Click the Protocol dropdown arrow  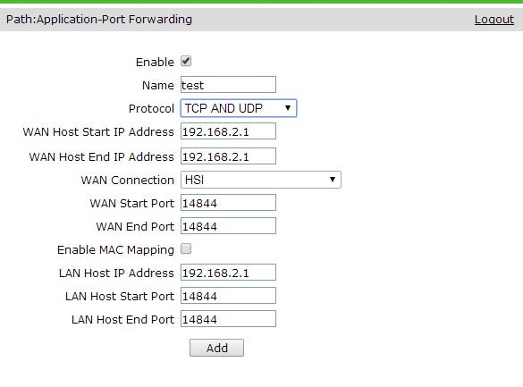coord(288,108)
